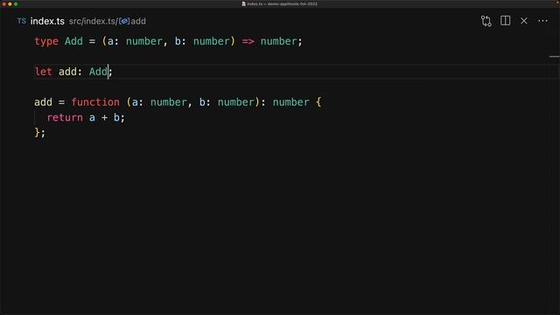Click 'add' at the start of the assignment line
The width and height of the screenshot is (560, 315).
[43, 102]
